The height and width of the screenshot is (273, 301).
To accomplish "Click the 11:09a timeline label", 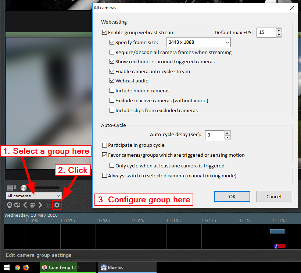I will coord(138,221).
